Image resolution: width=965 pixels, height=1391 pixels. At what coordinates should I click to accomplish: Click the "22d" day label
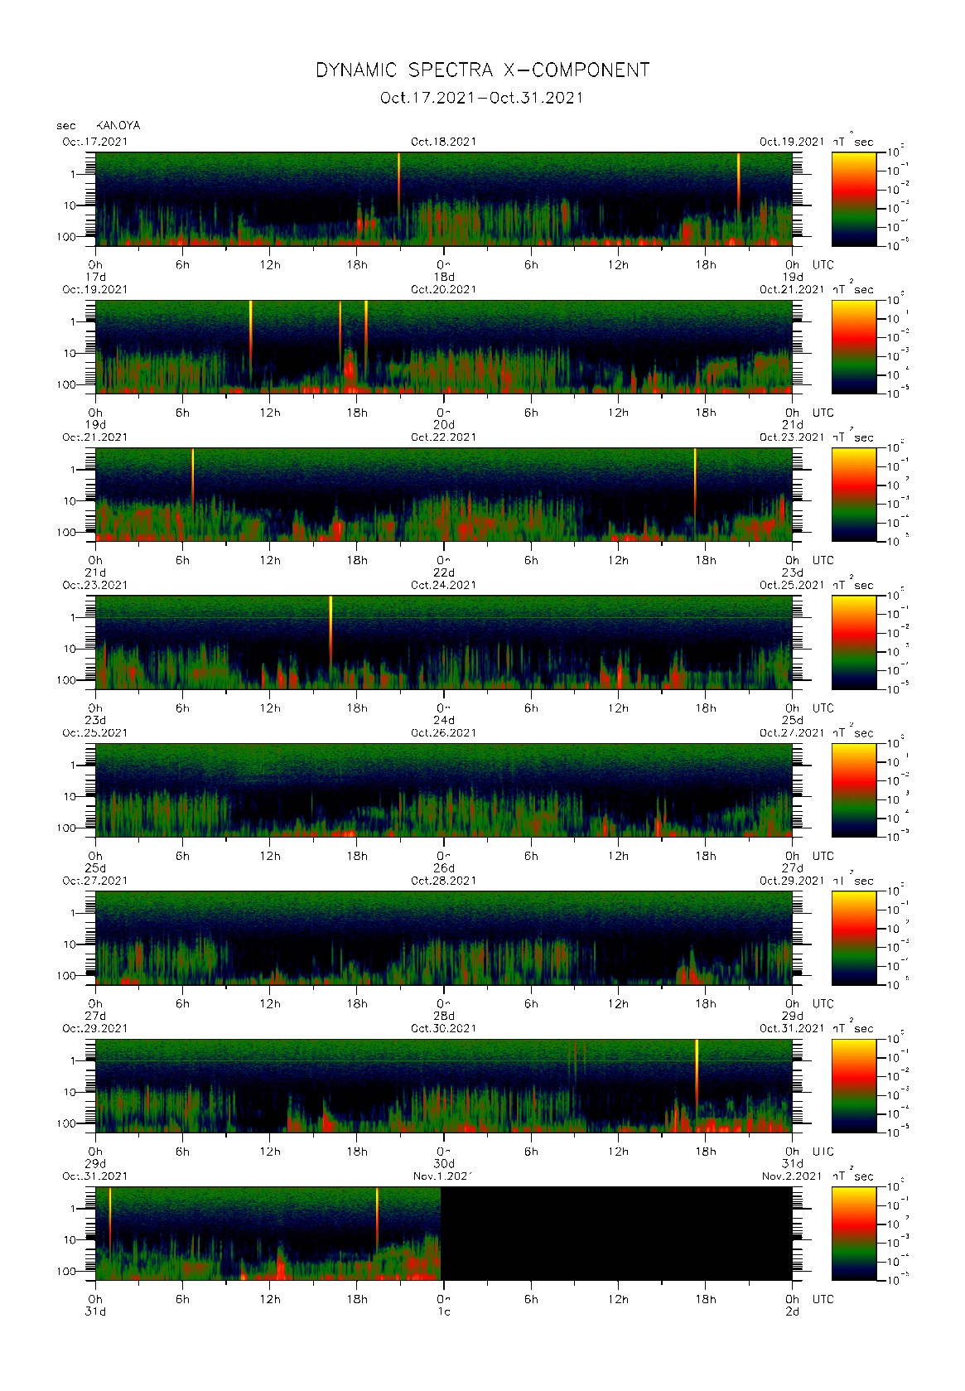pos(444,572)
